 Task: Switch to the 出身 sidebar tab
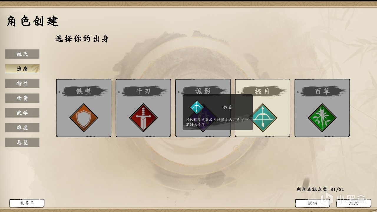tap(22, 69)
